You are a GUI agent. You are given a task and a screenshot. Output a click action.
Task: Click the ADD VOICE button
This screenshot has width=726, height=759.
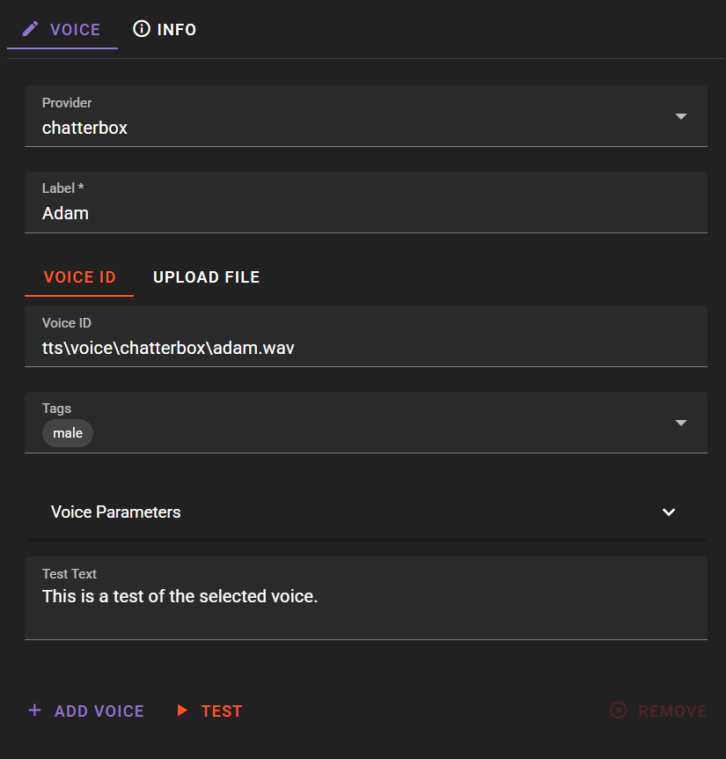click(x=86, y=711)
